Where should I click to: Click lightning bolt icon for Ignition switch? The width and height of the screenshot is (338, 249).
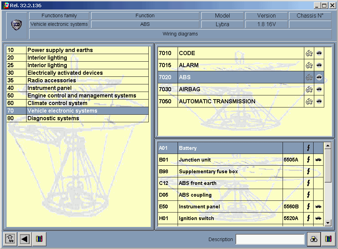(308, 218)
